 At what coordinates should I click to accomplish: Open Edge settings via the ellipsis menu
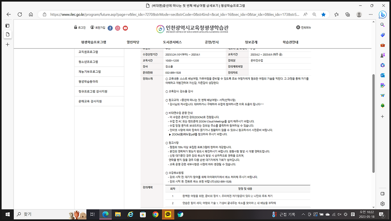(x=370, y=14)
